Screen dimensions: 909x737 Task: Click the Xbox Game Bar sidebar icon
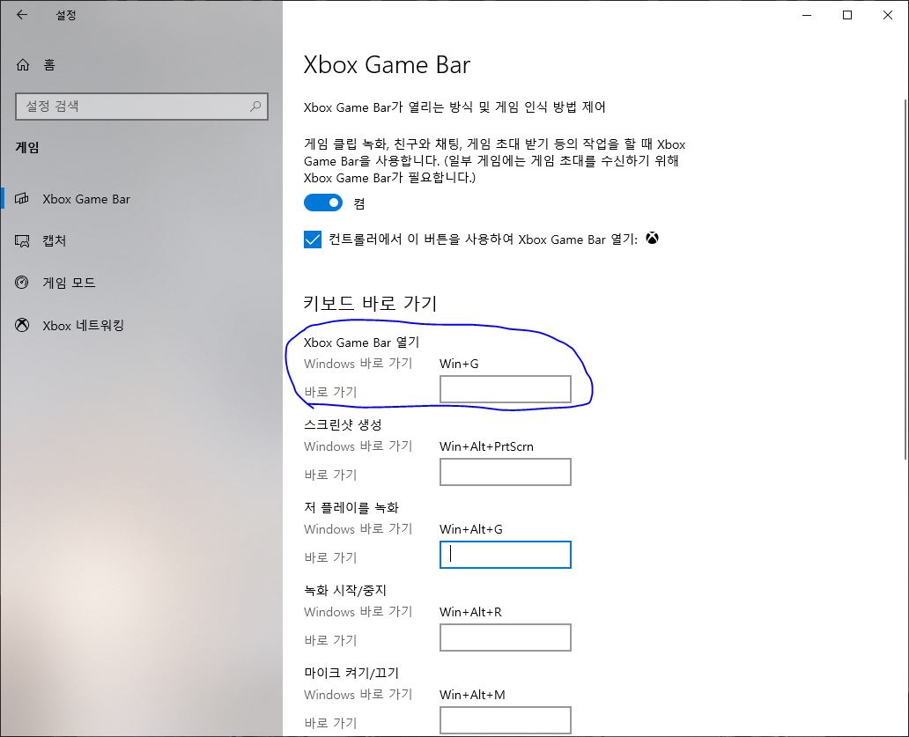[x=21, y=199]
